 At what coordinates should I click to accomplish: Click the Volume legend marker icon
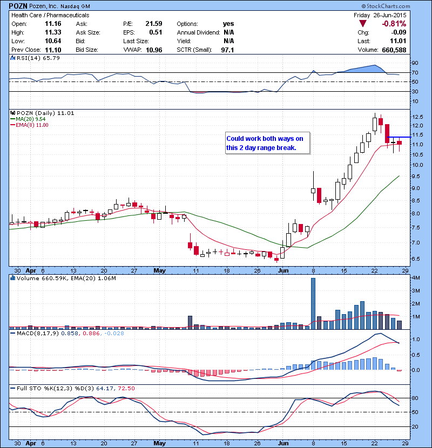(12, 278)
